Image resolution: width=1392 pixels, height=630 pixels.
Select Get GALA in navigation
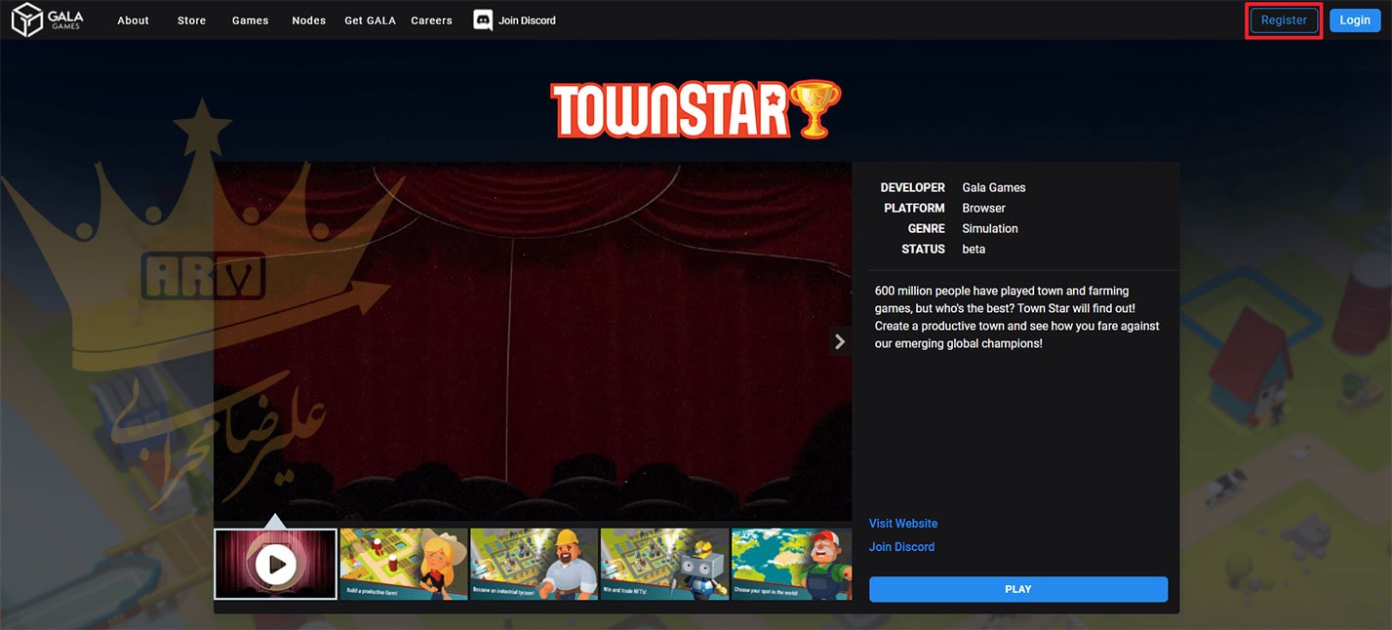[370, 20]
